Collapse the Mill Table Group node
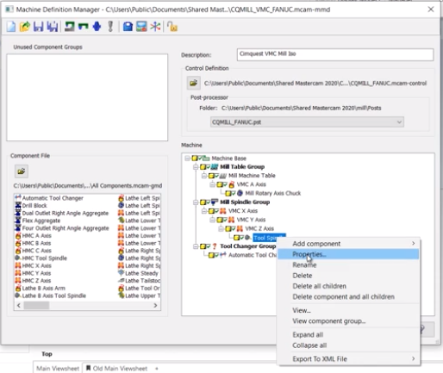This screenshot has width=443, height=373. pyautogui.click(x=196, y=167)
